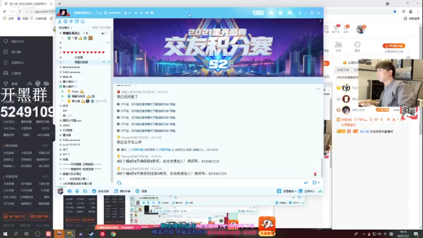Open a new browser tab with plus button
The width and height of the screenshot is (423, 238).
tap(59, 3)
